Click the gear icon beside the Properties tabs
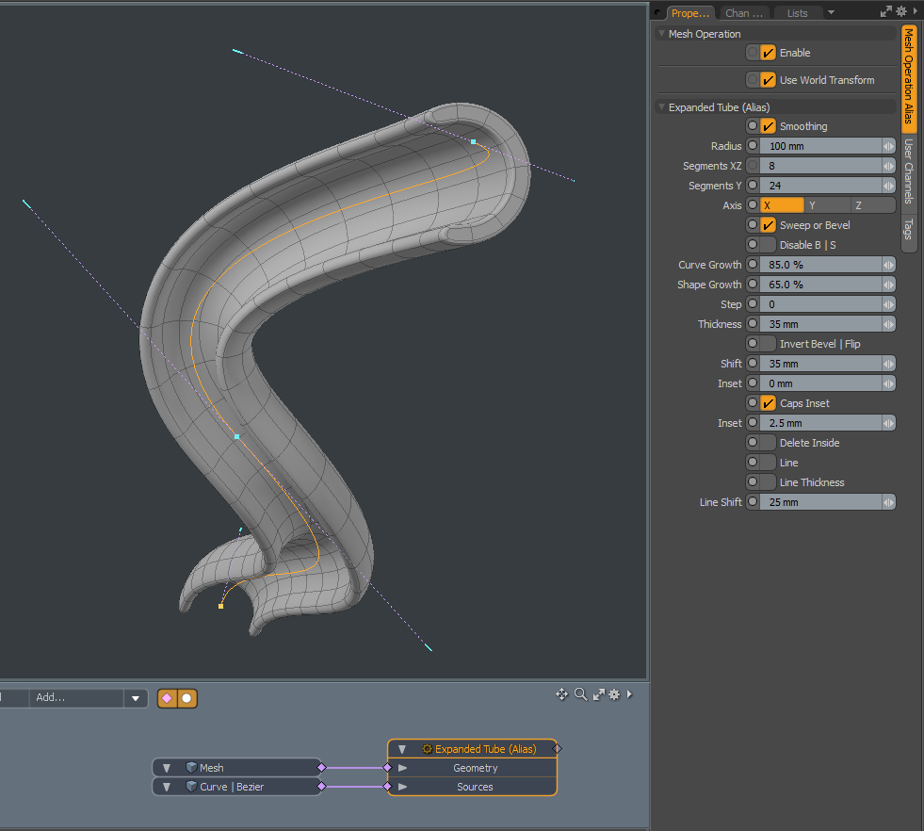The width and height of the screenshot is (924, 831). pyautogui.click(x=900, y=10)
